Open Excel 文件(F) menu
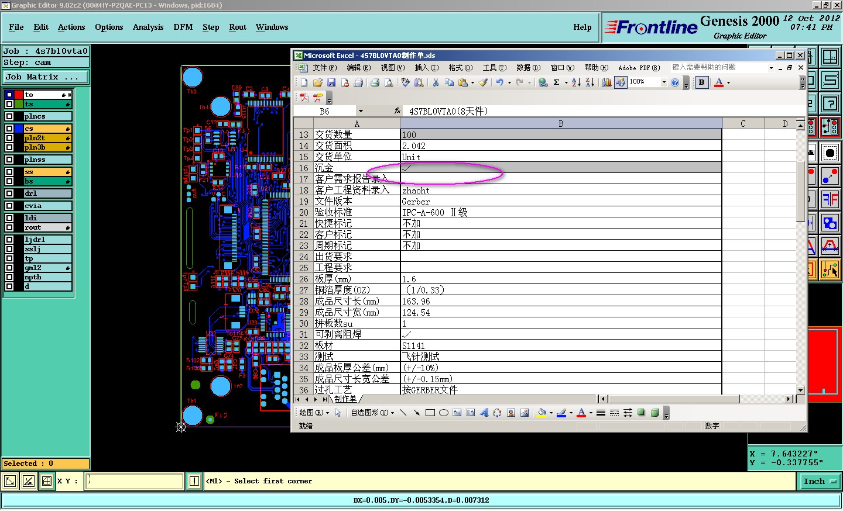Image resolution: width=843 pixels, height=512 pixels. point(324,68)
